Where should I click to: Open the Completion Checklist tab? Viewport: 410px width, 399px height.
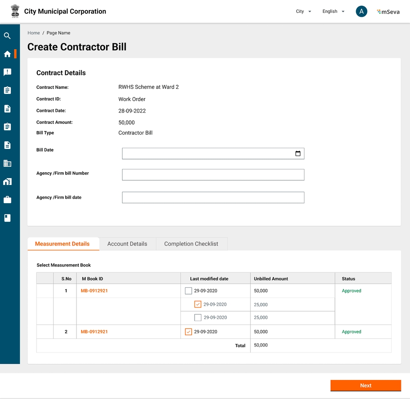pos(191,244)
